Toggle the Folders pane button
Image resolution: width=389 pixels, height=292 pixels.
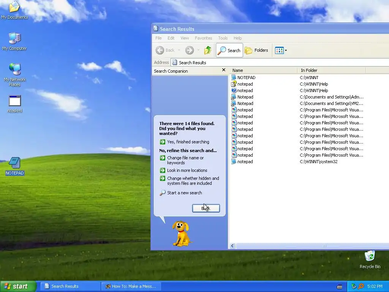click(256, 50)
